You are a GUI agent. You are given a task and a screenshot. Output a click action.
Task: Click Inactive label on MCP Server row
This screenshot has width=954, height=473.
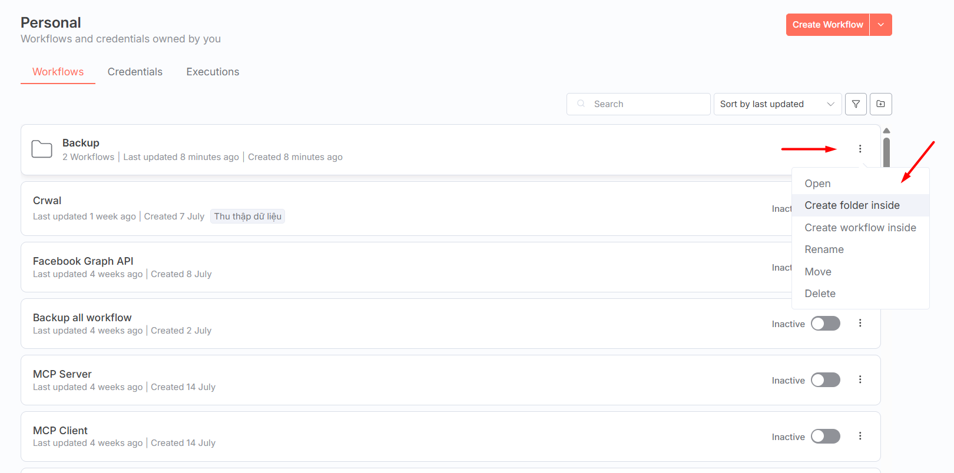tap(788, 381)
